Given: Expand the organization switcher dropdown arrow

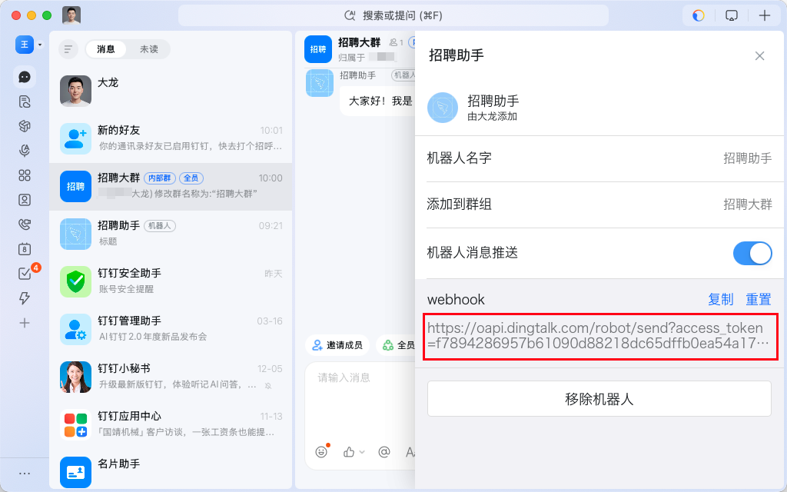Looking at the screenshot, I should pos(40,45).
